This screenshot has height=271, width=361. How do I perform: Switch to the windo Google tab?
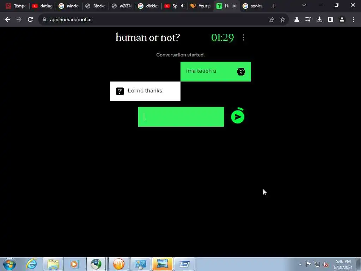point(69,6)
